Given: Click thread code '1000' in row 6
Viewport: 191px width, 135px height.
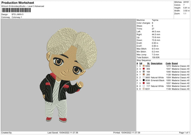Looking at the screenshot, I should 168,81.
